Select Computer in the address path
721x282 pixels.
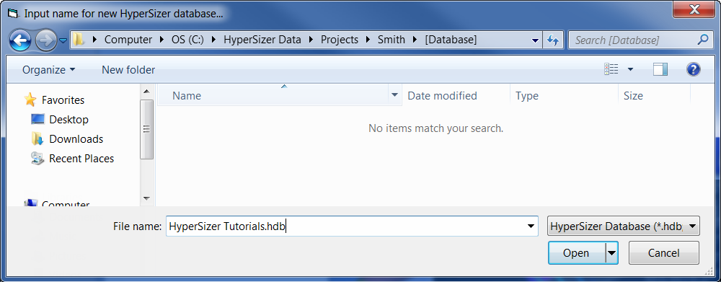click(128, 40)
